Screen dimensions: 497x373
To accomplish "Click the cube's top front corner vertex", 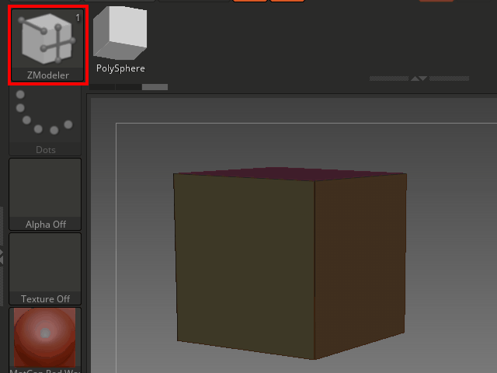I will 315,186.
